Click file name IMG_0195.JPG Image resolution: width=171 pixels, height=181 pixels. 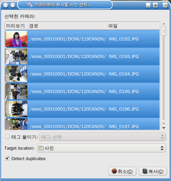pyautogui.click(x=123, y=92)
